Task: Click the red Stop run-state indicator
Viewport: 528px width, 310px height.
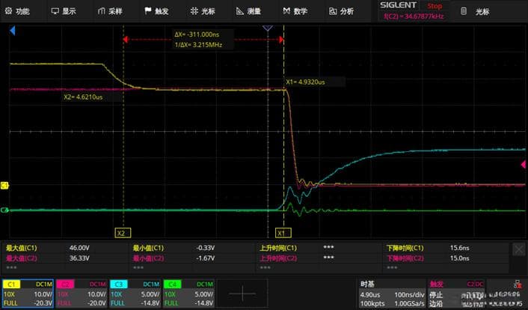Action: [x=435, y=6]
